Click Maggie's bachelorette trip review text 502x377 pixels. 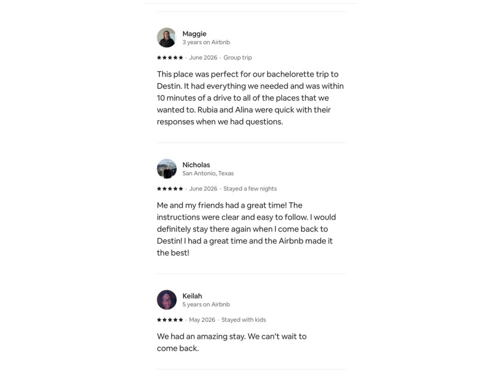tap(250, 98)
